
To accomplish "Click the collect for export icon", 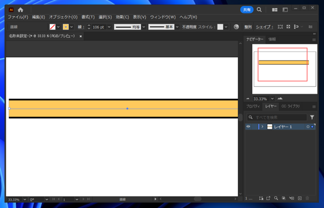I will point(268,198).
